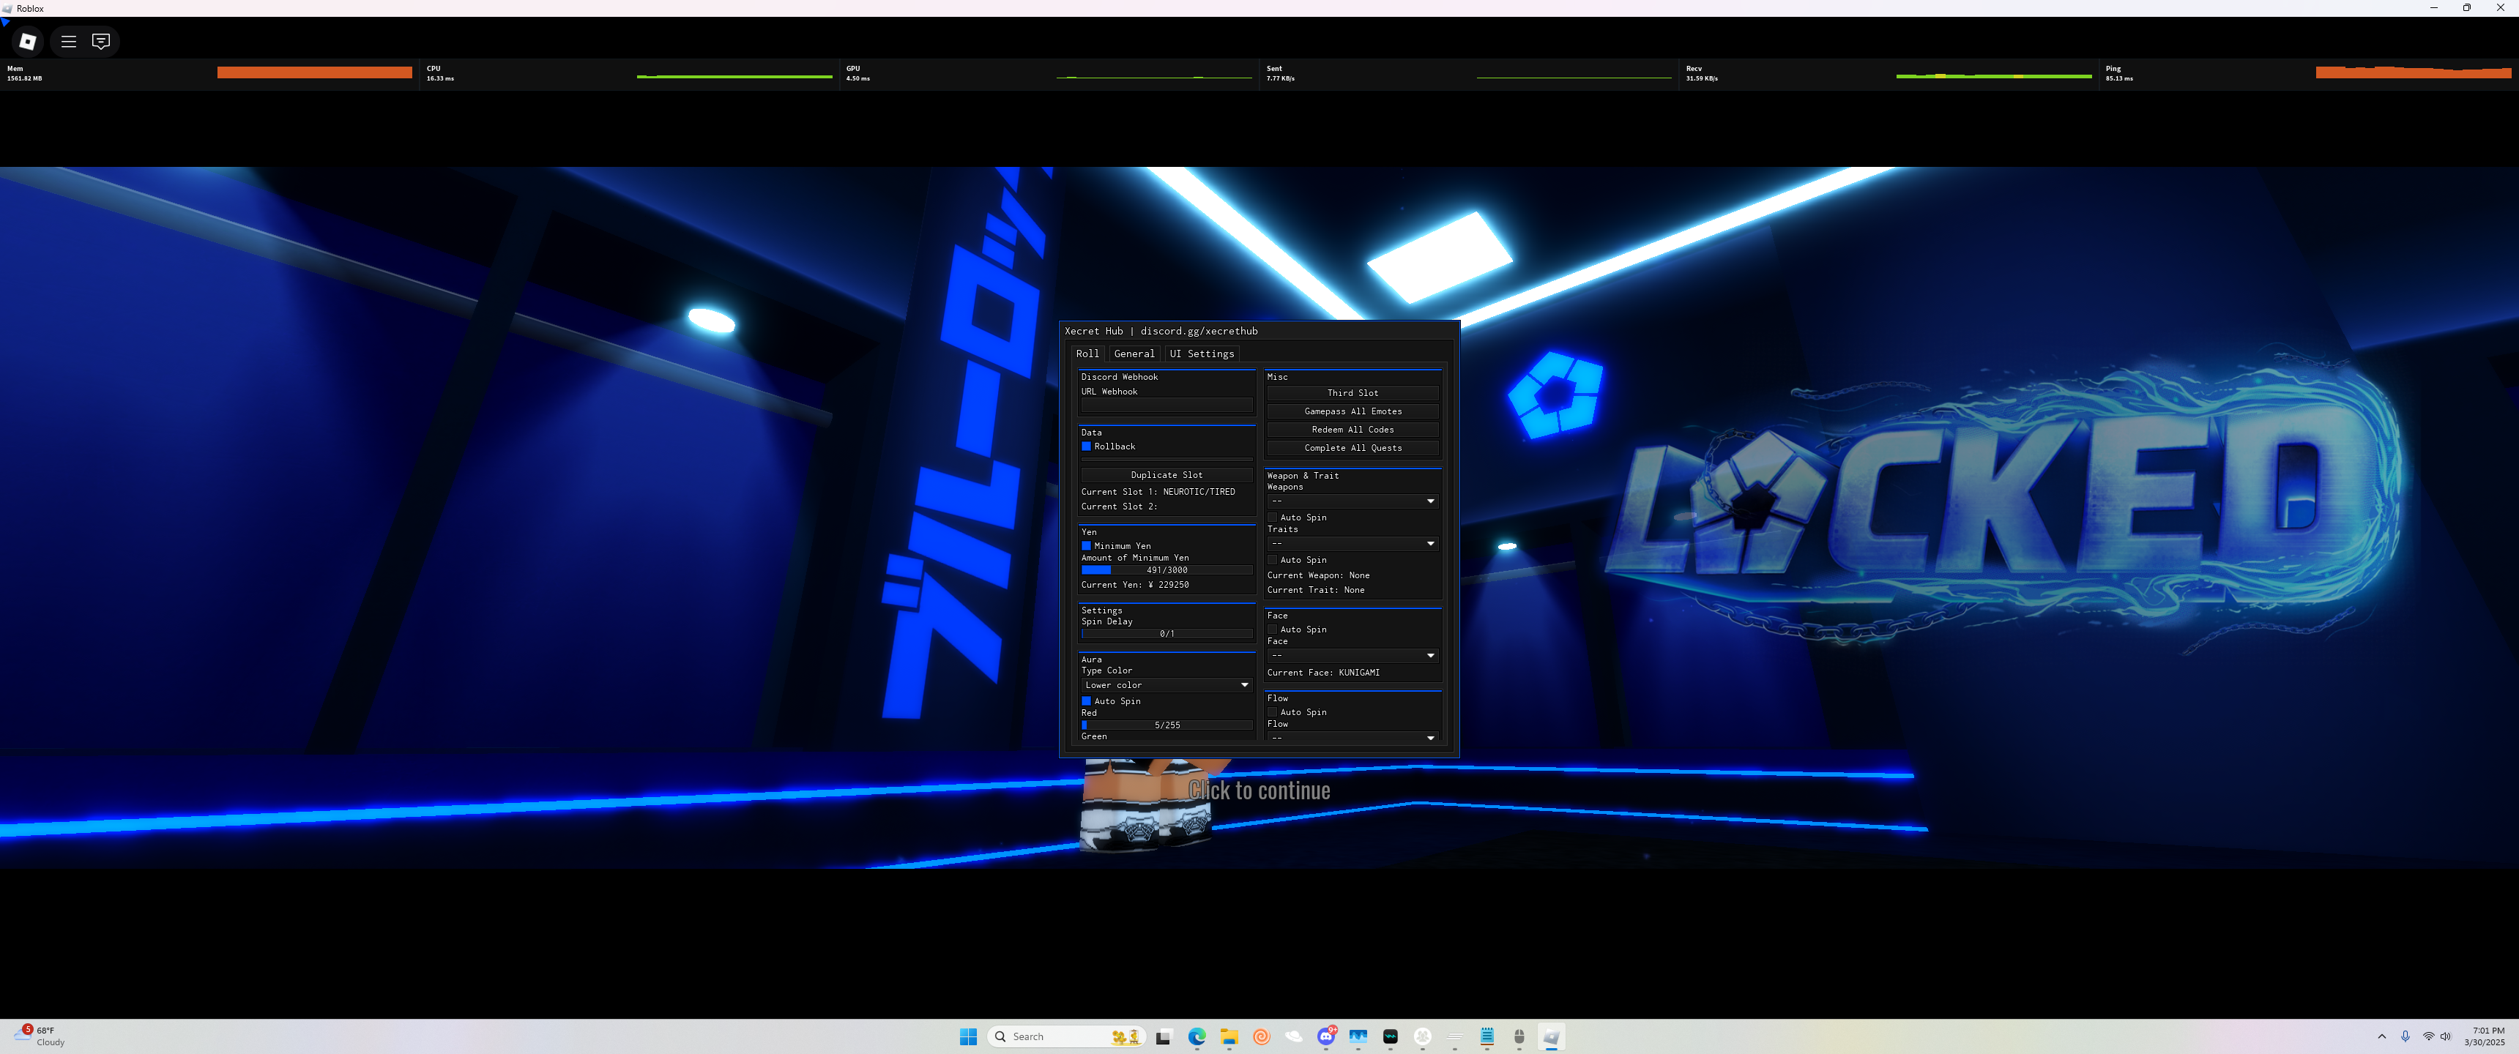Open the Task View taskbar icon
2519x1054 pixels.
point(1164,1036)
